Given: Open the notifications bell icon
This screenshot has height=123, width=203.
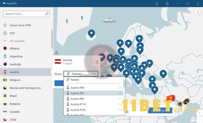Looking at the screenshot, I should click(157, 3).
